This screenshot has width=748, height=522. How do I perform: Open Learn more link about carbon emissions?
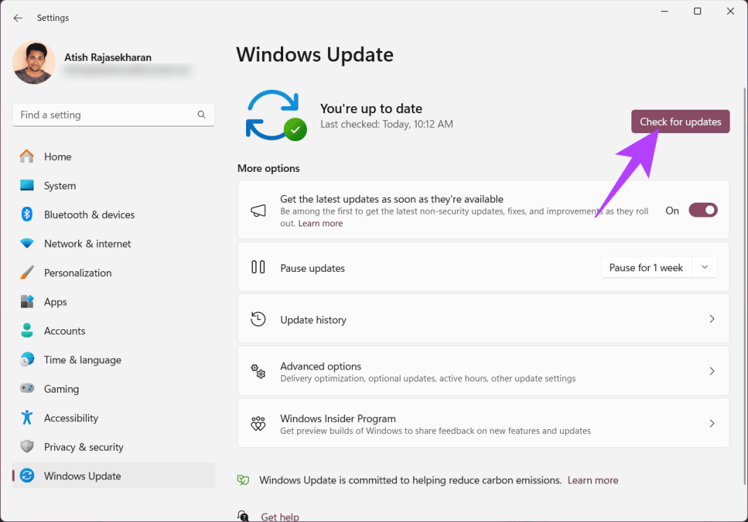pyautogui.click(x=593, y=480)
